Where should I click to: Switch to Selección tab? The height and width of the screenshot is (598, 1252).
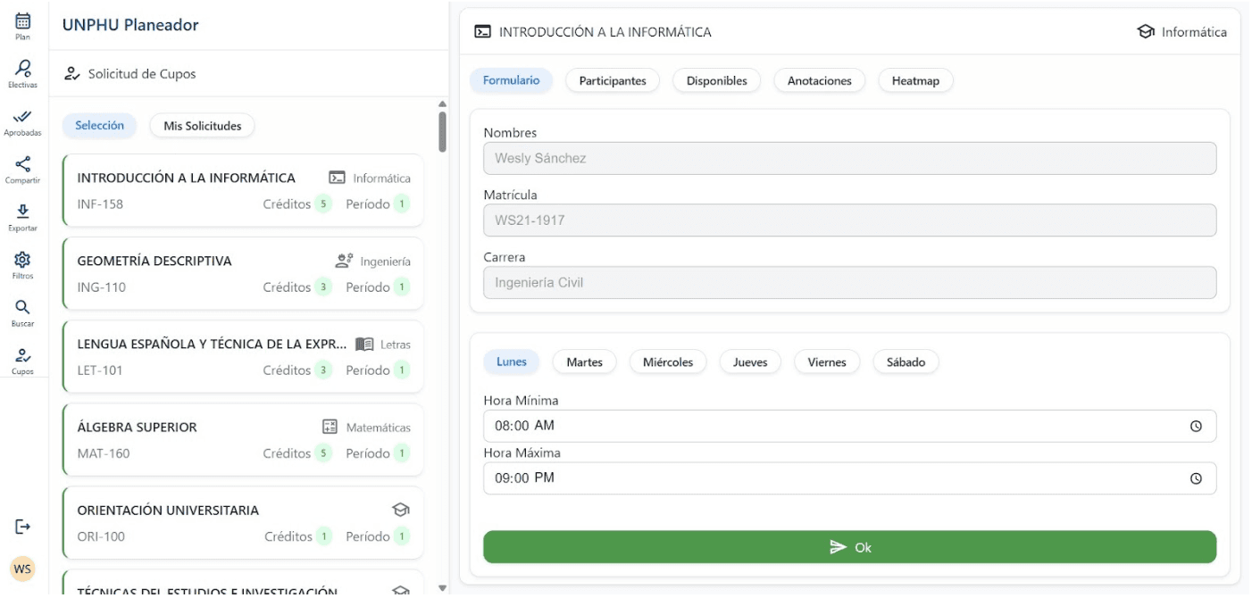(99, 126)
